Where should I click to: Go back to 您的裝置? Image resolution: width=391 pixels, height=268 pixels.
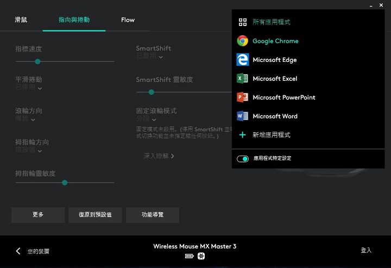tap(38, 251)
